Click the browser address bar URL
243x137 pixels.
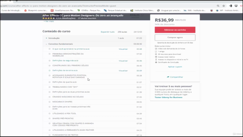[x=58, y=6]
